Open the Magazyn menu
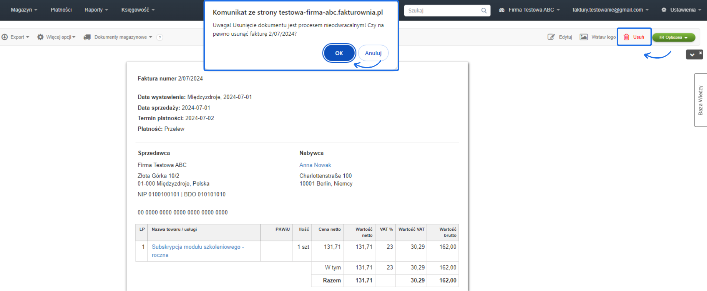This screenshot has height=291, width=707. coord(24,10)
